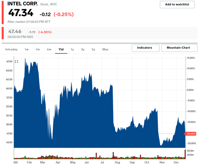This screenshot has height=167, width=201.
Task: Switch to the Intraday range tab
Action: point(11,49)
